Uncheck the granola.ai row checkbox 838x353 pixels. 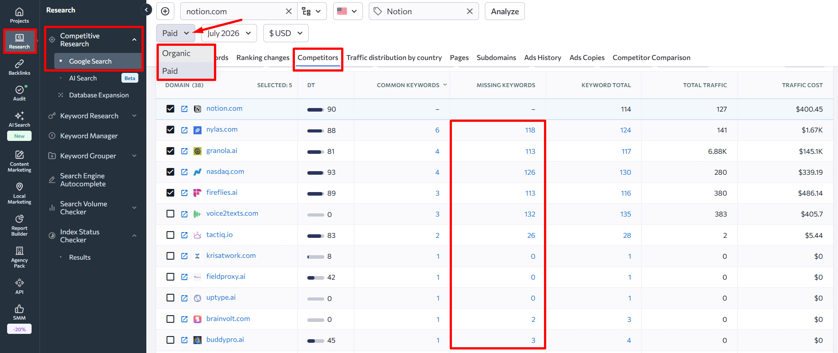(170, 151)
